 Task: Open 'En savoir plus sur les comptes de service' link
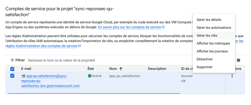coord(130,27)
